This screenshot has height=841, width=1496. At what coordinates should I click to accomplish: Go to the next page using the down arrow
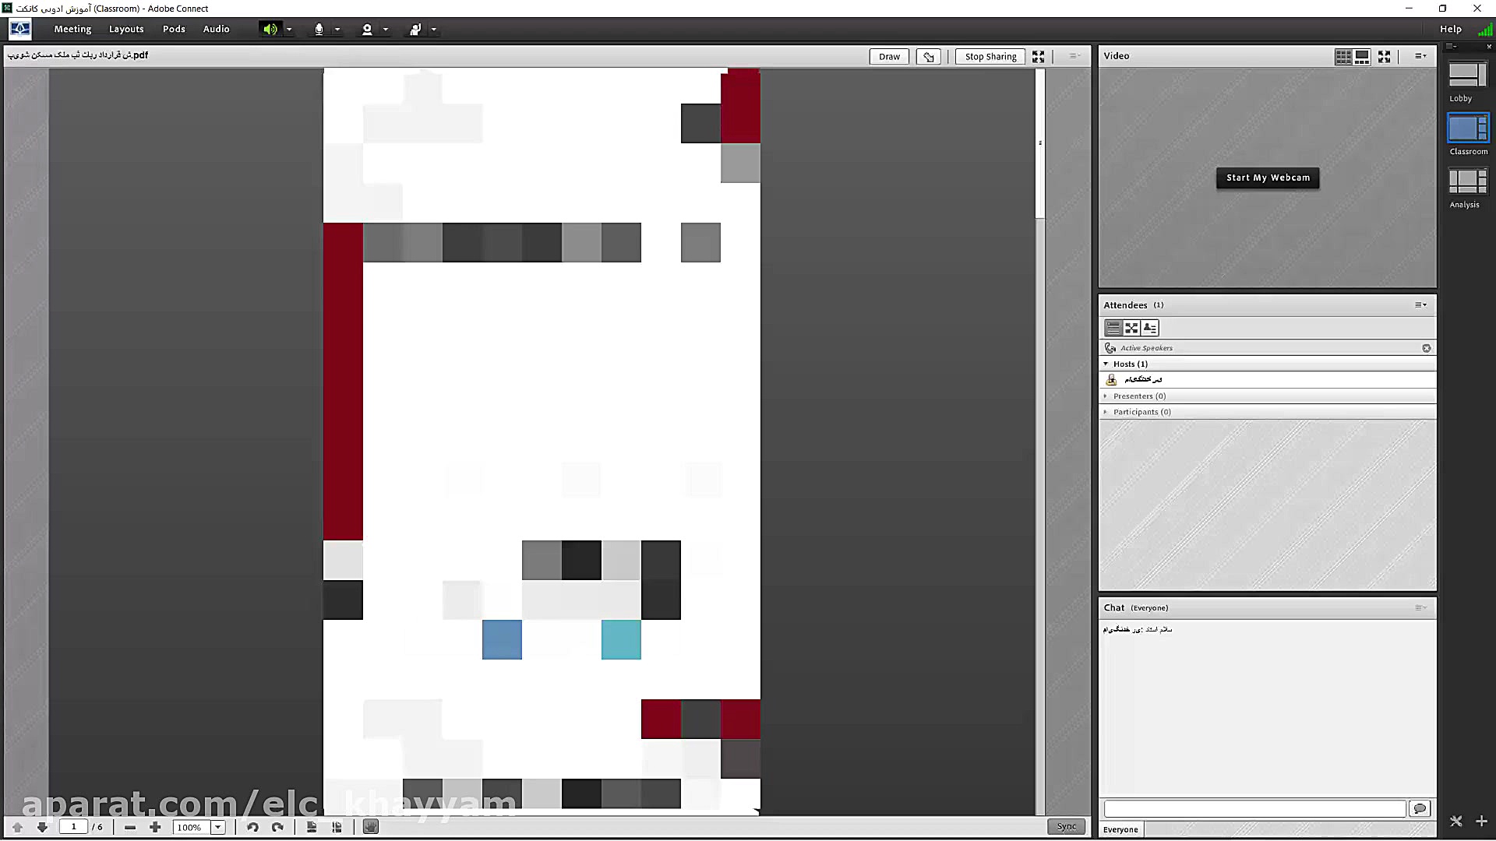[x=42, y=827]
